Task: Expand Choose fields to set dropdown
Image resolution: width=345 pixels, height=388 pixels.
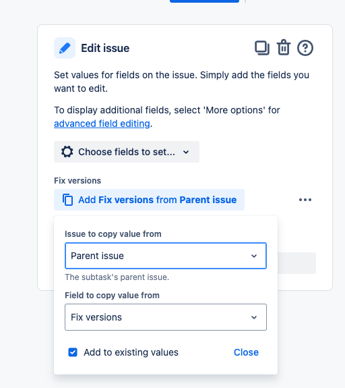Action: pos(127,152)
